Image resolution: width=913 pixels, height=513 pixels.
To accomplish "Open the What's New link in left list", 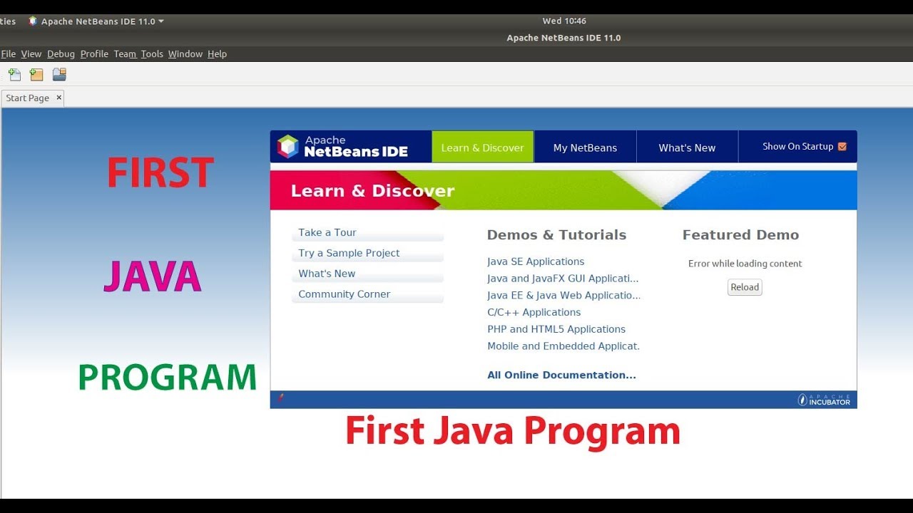I will click(327, 274).
